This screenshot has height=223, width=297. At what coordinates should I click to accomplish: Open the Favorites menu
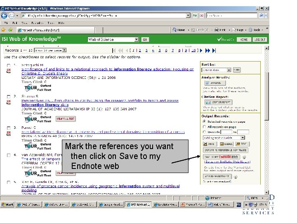click(37, 23)
